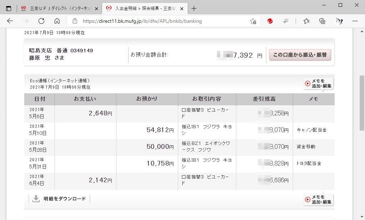Switch to the 三菱UFJダイレクト tab
The width and height of the screenshot is (365, 220).
coord(59,9)
